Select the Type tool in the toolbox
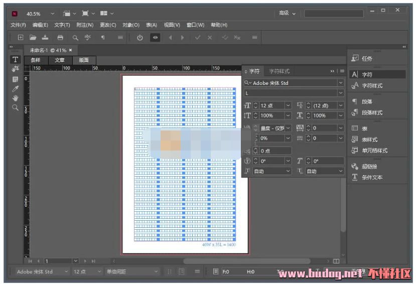Image resolution: width=416 pixels, height=284 pixels. pos(15,60)
